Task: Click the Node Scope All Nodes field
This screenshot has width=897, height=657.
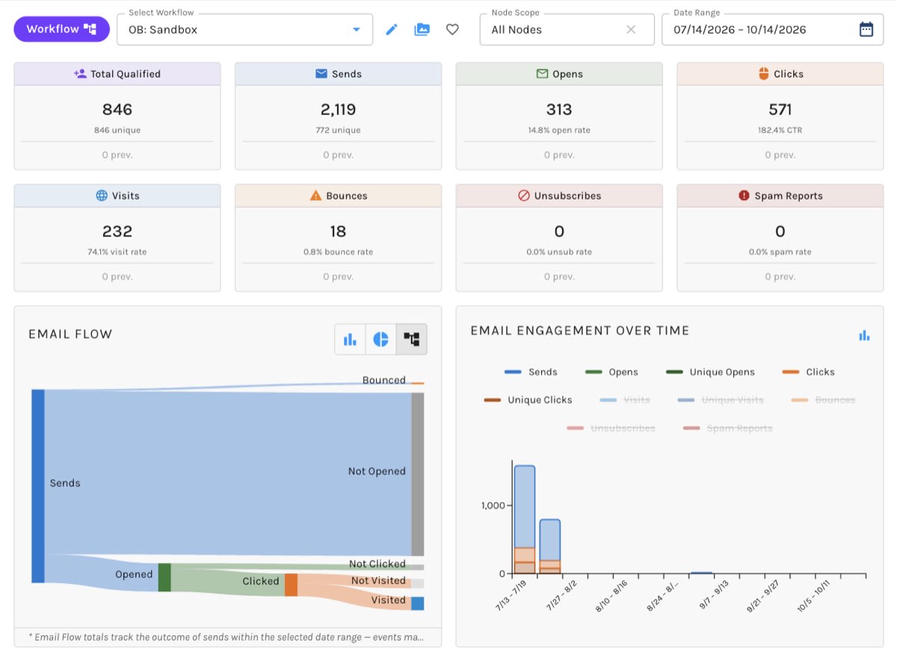Action: point(567,30)
